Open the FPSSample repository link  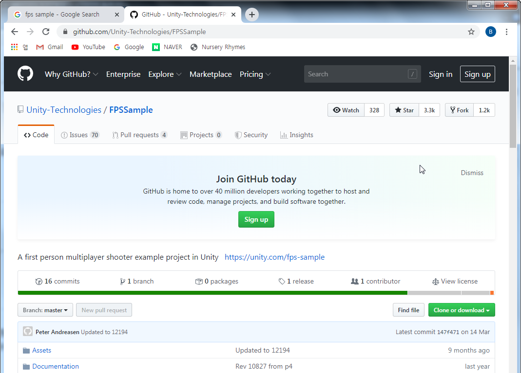[131, 110]
